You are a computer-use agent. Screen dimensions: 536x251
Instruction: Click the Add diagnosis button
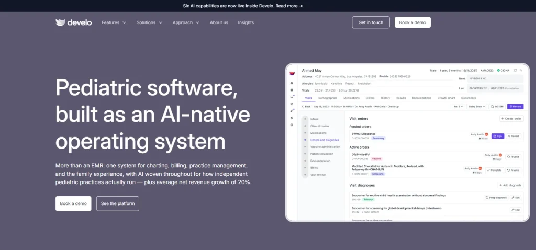[510, 185]
